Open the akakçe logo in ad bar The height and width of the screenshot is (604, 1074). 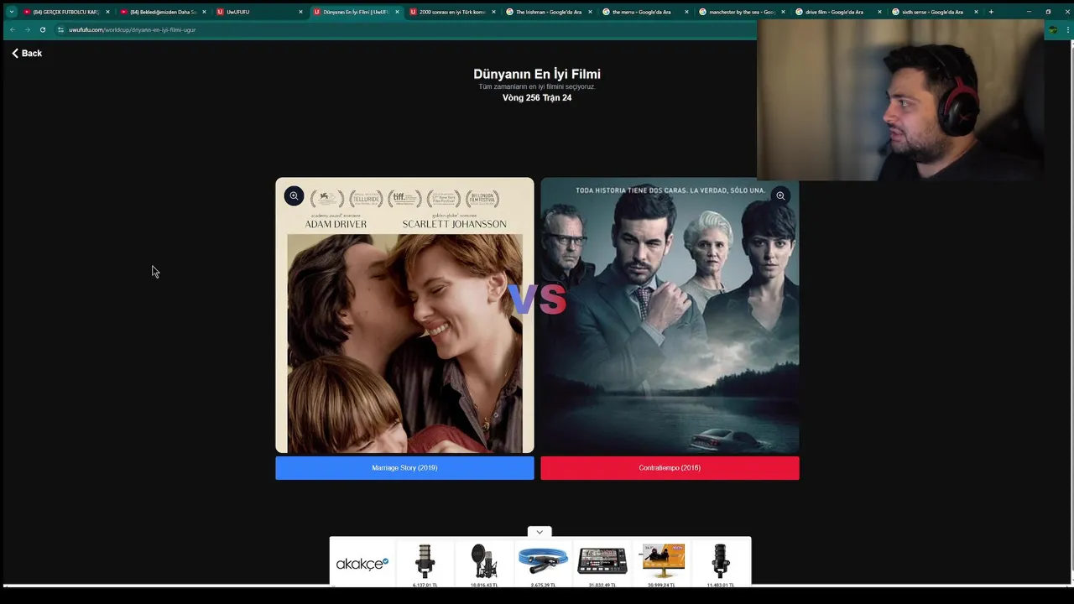(x=362, y=564)
